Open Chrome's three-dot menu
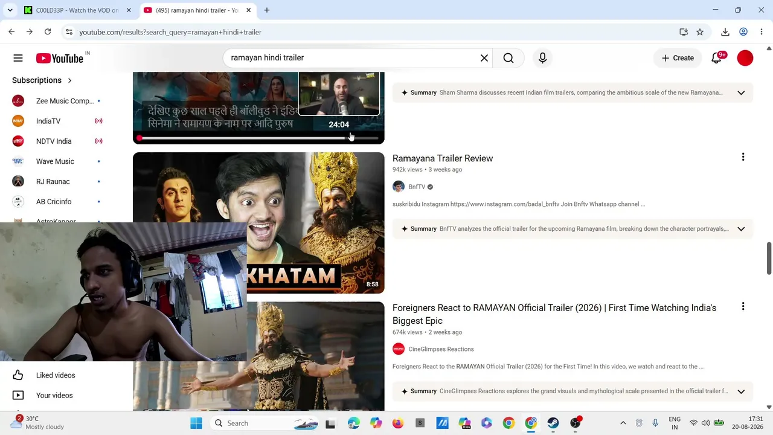773x435 pixels. [762, 32]
